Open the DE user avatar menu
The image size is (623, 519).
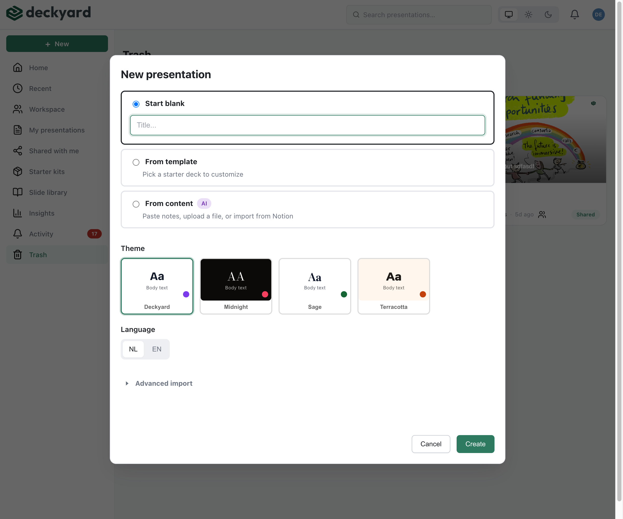(598, 15)
